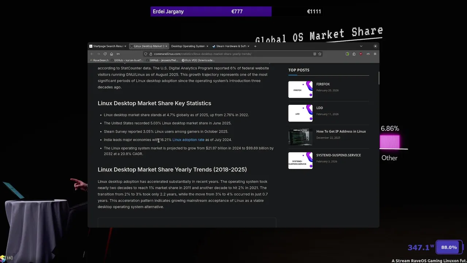Screen dimensions: 467x263
Task: Click the 'February 20, 2026' post date
Action: 327,90
